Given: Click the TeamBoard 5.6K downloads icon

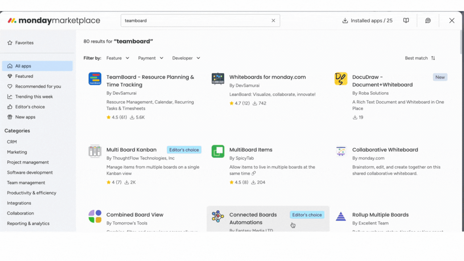Looking at the screenshot, I should pos(132,117).
